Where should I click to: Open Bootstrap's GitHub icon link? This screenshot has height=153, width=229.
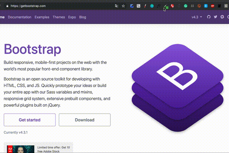click(x=209, y=17)
